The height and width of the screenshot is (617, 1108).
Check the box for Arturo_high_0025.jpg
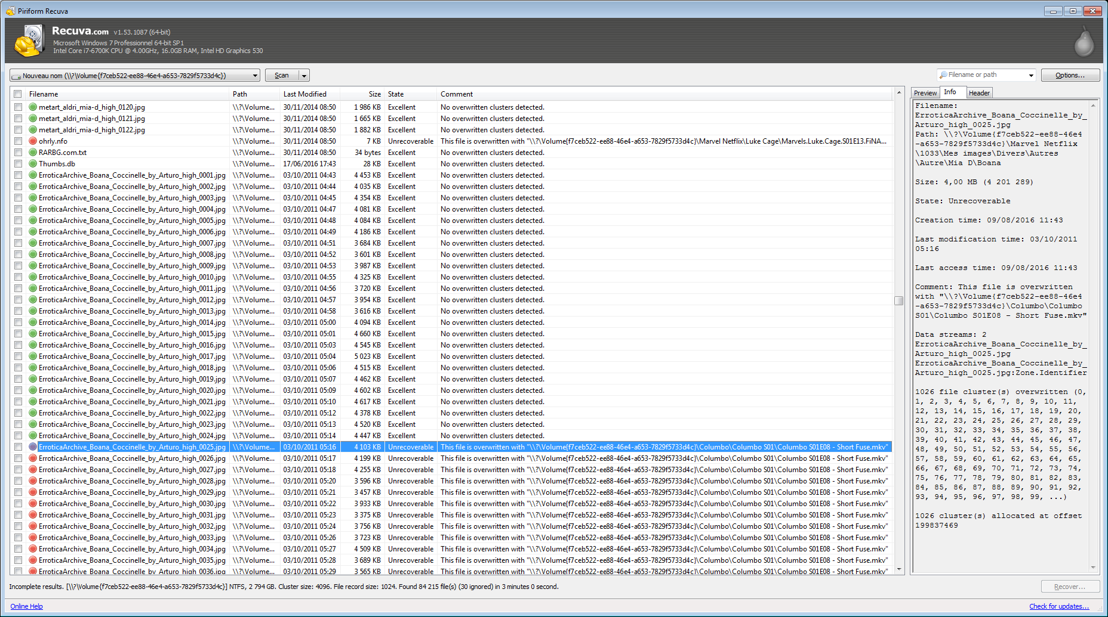click(x=18, y=447)
